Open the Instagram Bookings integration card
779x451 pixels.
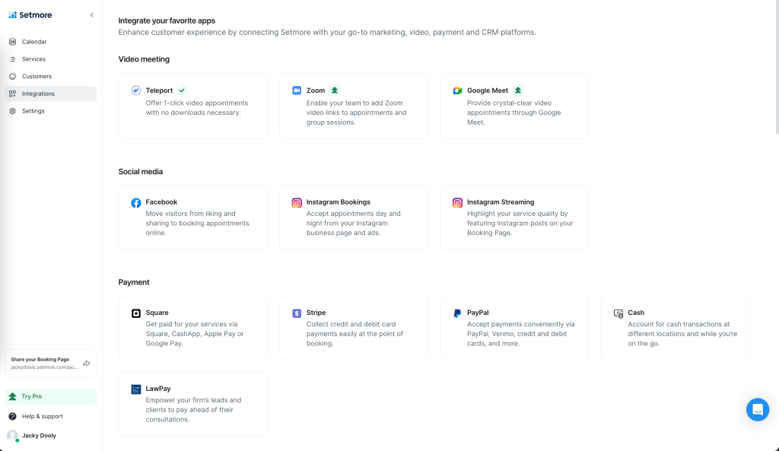click(x=353, y=217)
